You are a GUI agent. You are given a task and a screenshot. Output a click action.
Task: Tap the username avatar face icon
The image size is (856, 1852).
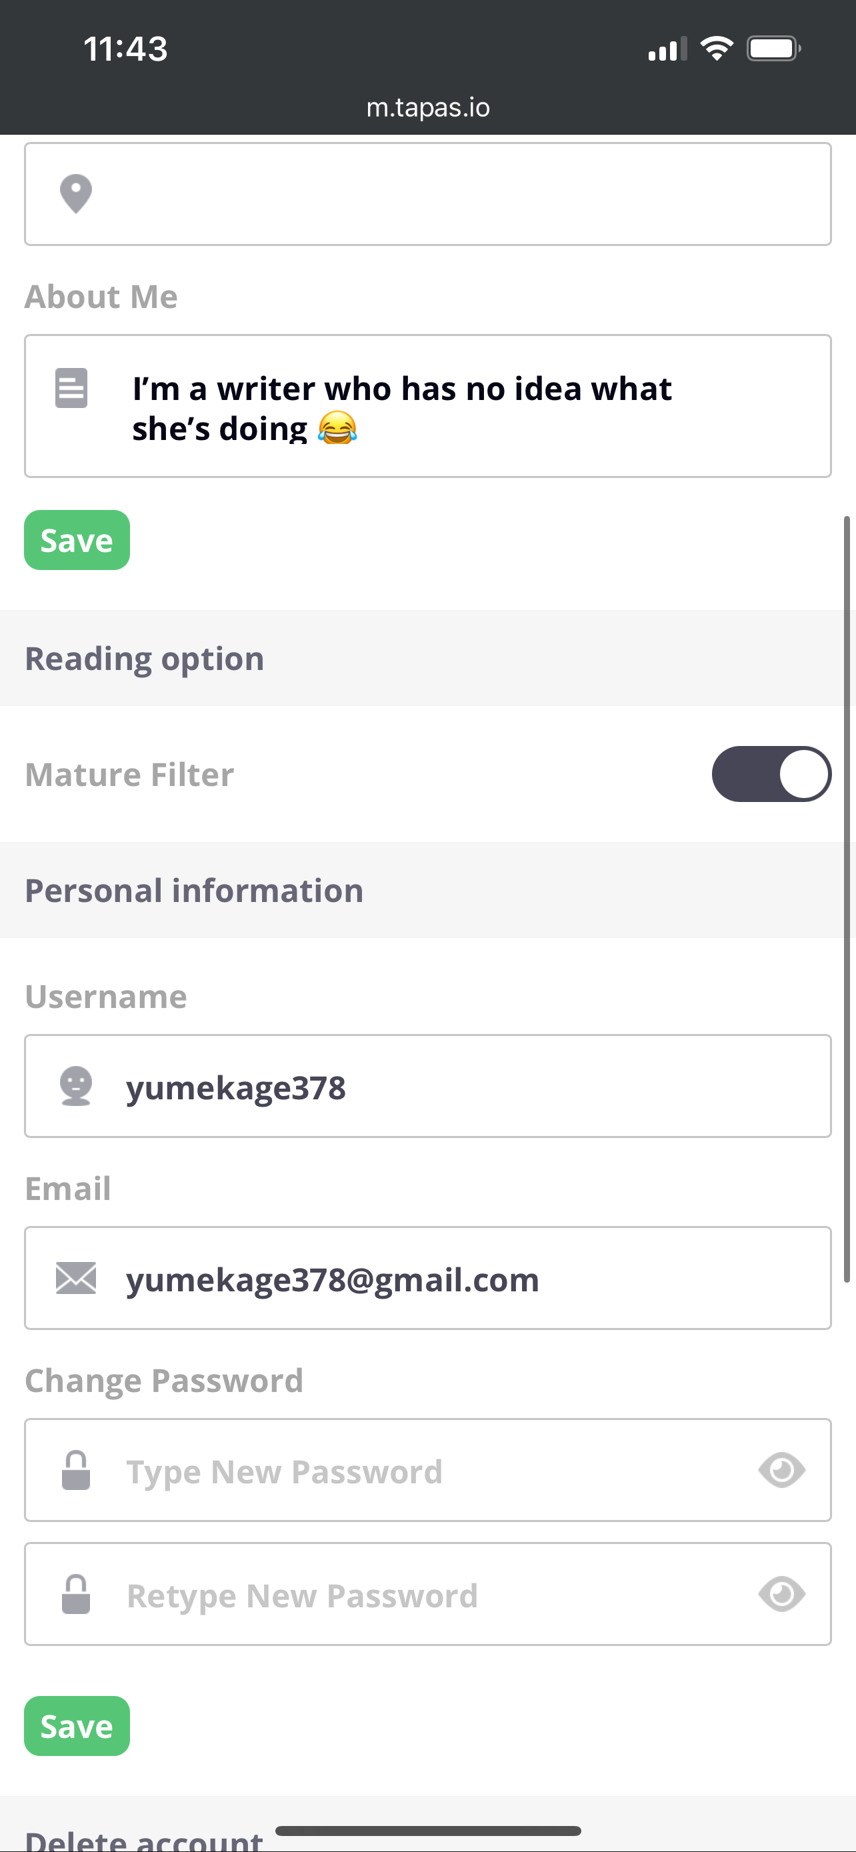pyautogui.click(x=75, y=1085)
